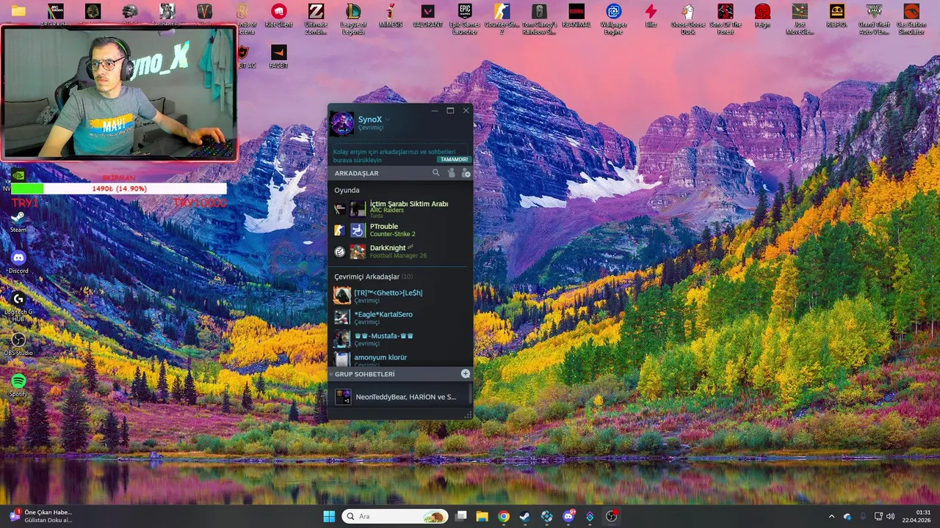This screenshot has width=940, height=528.
Task: Open Ultimate Zombie desktop shortcut
Action: [316, 18]
